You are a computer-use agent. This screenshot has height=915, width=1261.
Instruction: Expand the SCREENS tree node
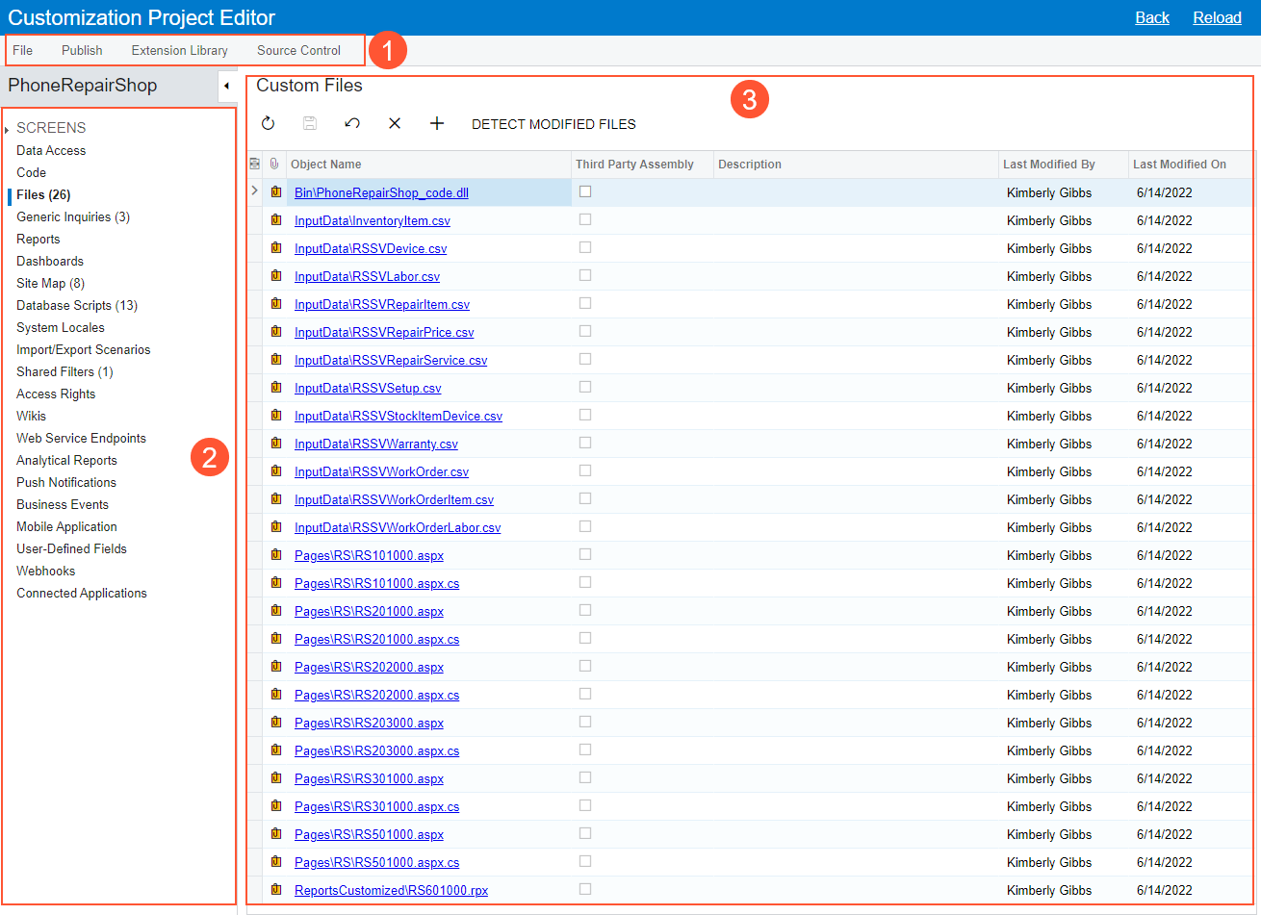click(x=9, y=127)
